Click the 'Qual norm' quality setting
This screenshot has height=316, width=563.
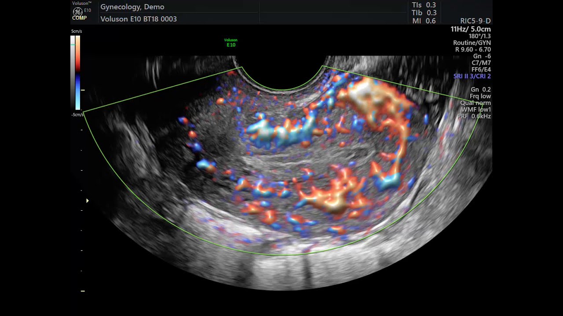coord(475,103)
